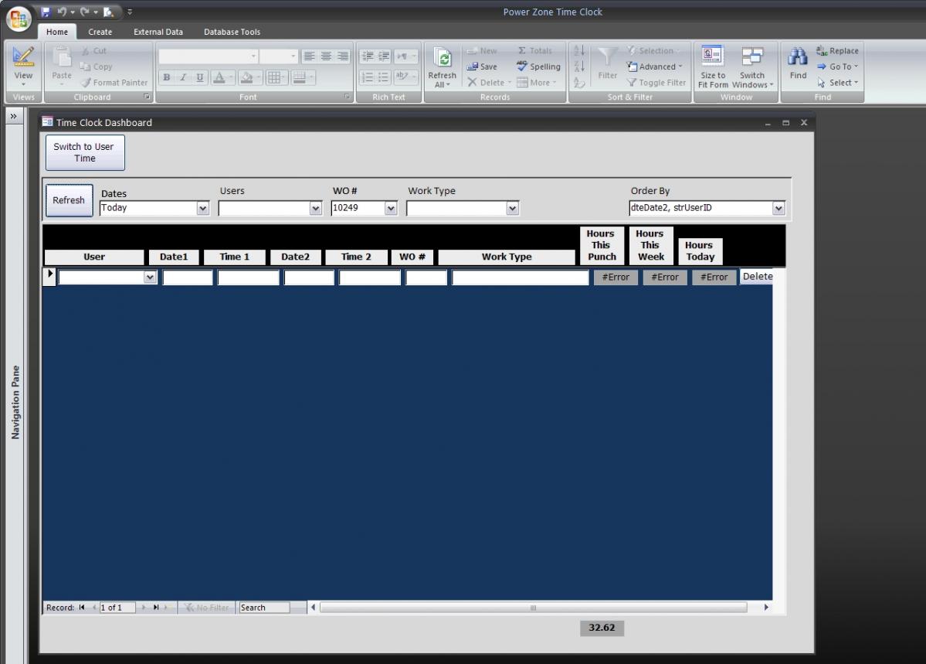Image resolution: width=926 pixels, height=664 pixels.
Task: Click the Refresh All icon
Action: tap(443, 57)
